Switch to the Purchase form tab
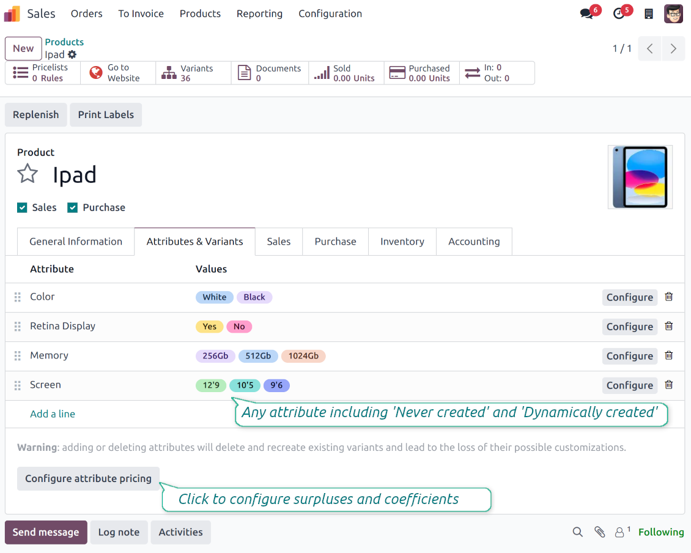 pyautogui.click(x=335, y=242)
